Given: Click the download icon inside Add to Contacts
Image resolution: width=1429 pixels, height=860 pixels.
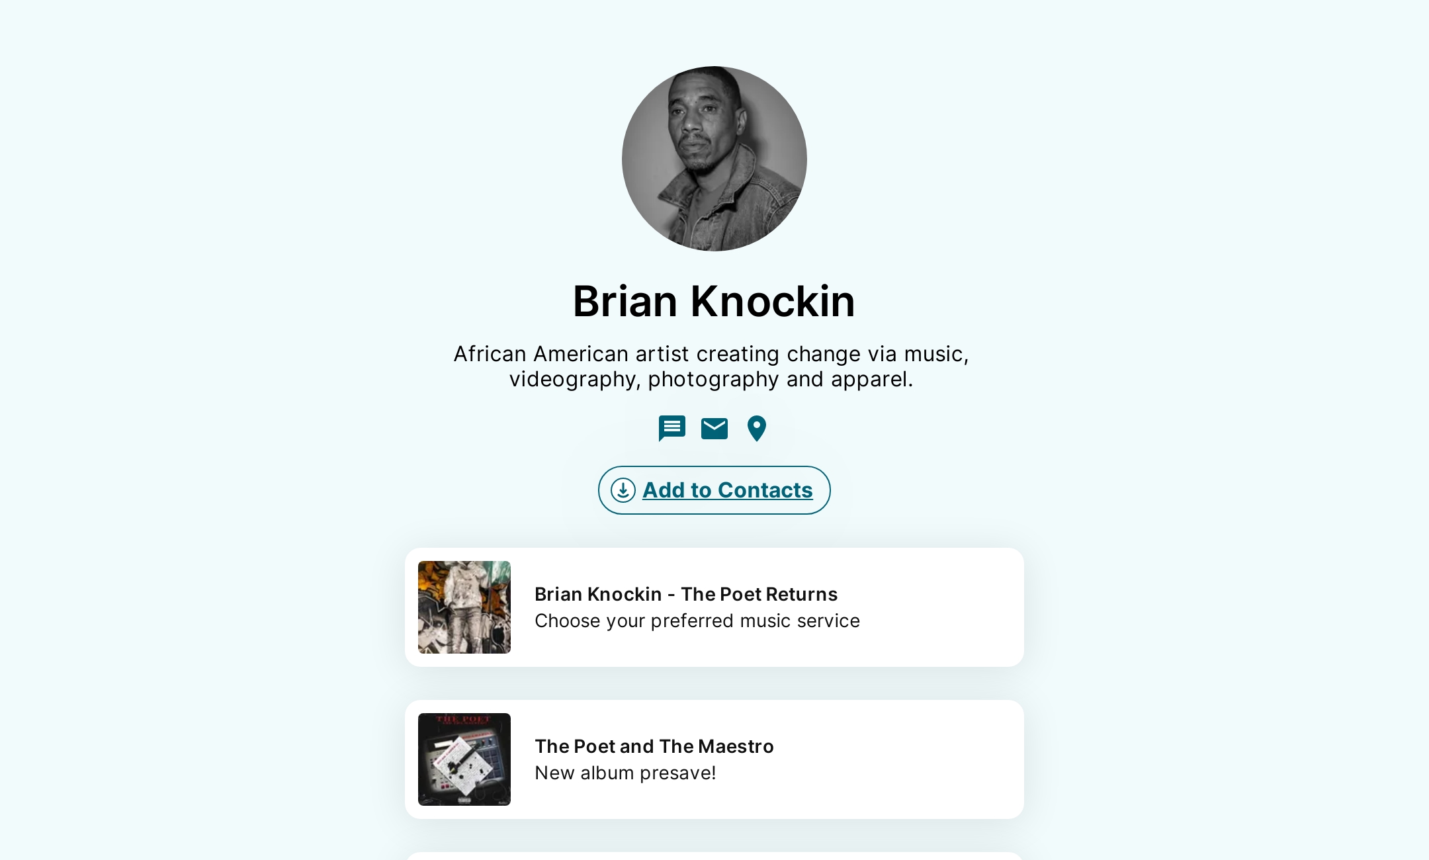Looking at the screenshot, I should (623, 490).
